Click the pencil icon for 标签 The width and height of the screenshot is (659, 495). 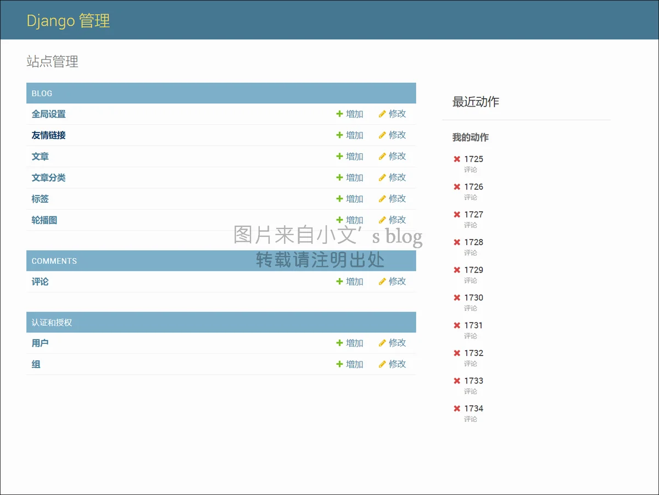[x=382, y=199]
